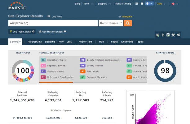Click the Society / Religion and Spirituality topic
This screenshot has width=190, height=124.
103,60
